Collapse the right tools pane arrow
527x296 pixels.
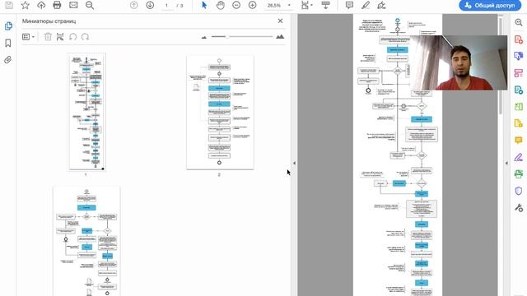point(506,163)
